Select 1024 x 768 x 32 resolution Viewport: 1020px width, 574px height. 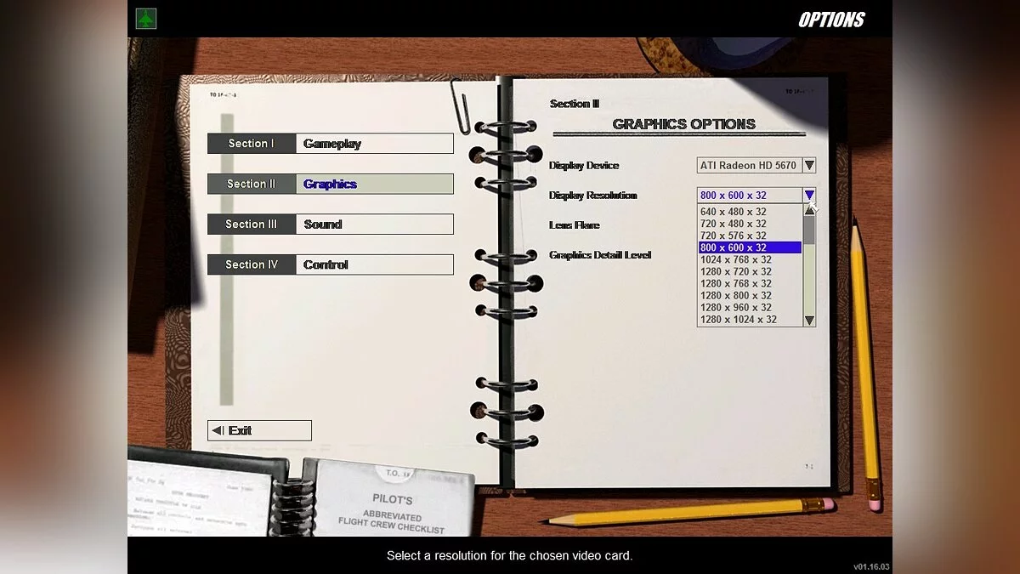pyautogui.click(x=750, y=259)
